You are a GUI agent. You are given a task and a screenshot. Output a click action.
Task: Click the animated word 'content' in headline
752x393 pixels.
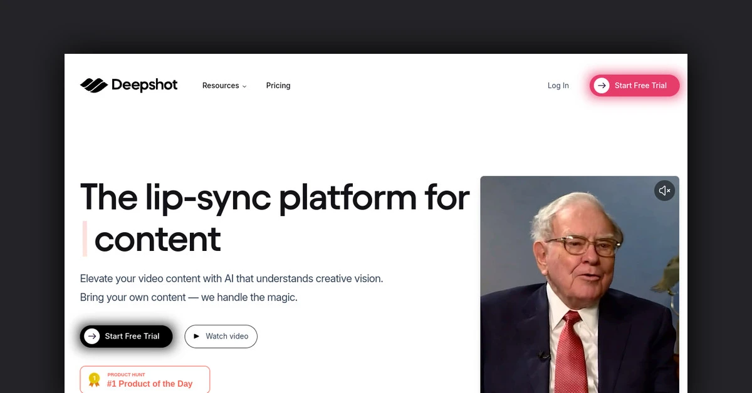157,239
